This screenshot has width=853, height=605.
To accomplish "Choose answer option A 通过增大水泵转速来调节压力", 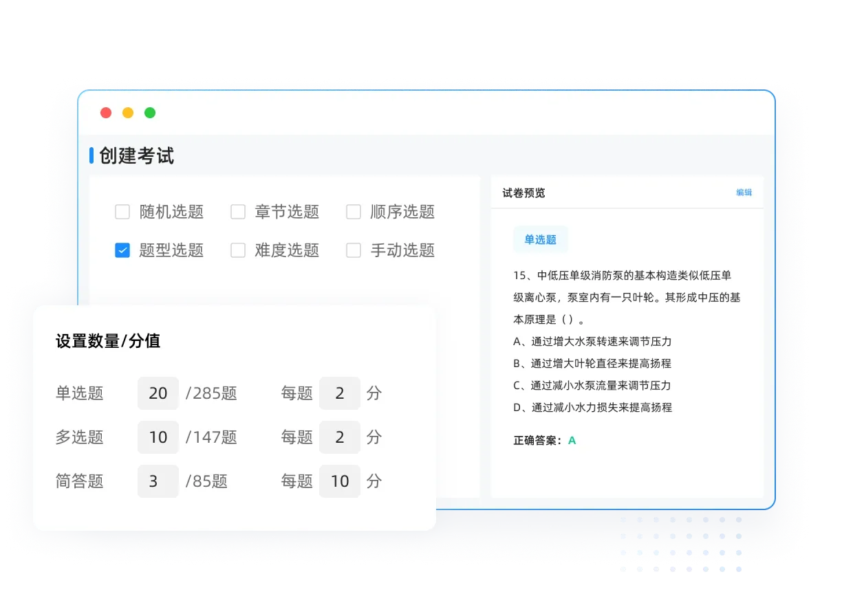I will (x=592, y=341).
